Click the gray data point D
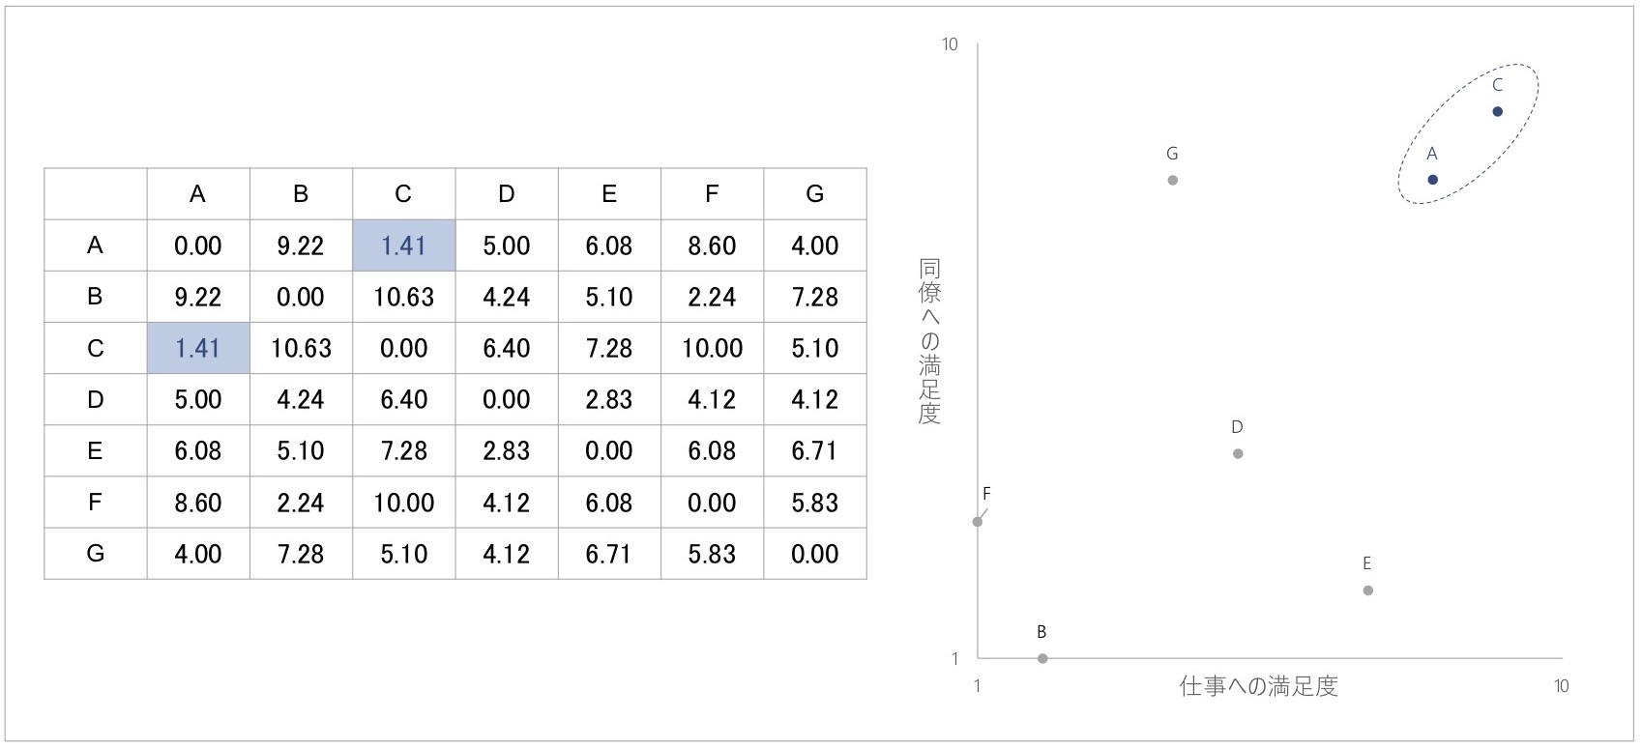 pyautogui.click(x=1238, y=454)
